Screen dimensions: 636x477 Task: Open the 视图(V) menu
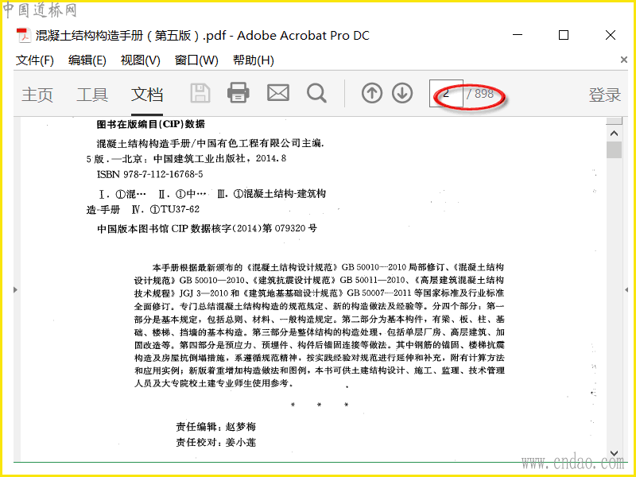point(141,60)
